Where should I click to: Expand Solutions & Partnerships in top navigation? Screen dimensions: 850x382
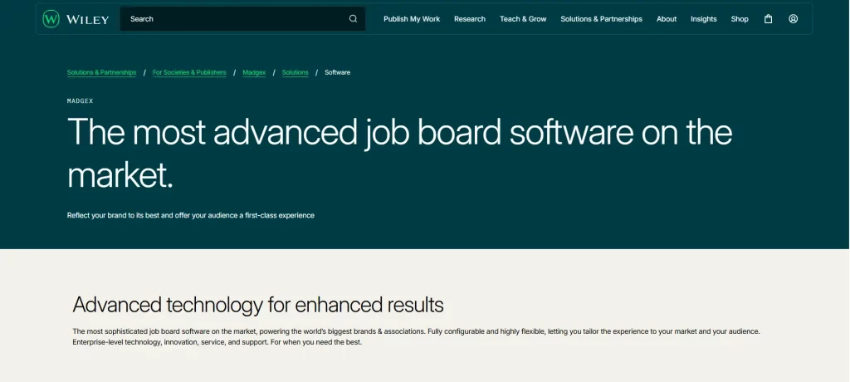point(601,19)
